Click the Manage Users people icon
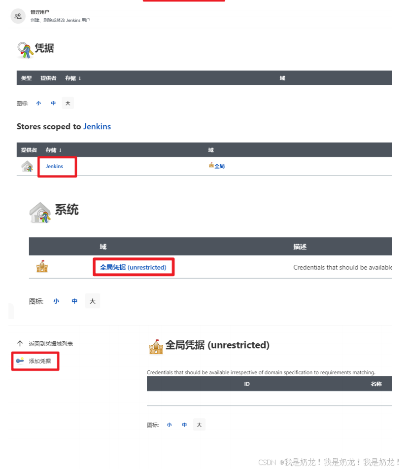408x470 pixels. 18,16
